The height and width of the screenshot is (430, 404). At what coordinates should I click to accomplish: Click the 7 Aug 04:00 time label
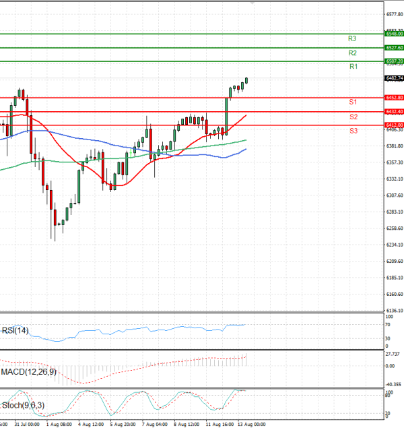click(155, 424)
